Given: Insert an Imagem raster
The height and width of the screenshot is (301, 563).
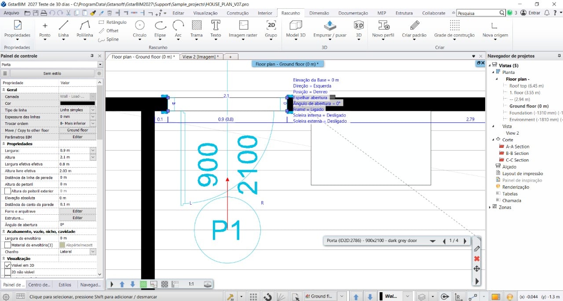Looking at the screenshot, I should pos(243,30).
